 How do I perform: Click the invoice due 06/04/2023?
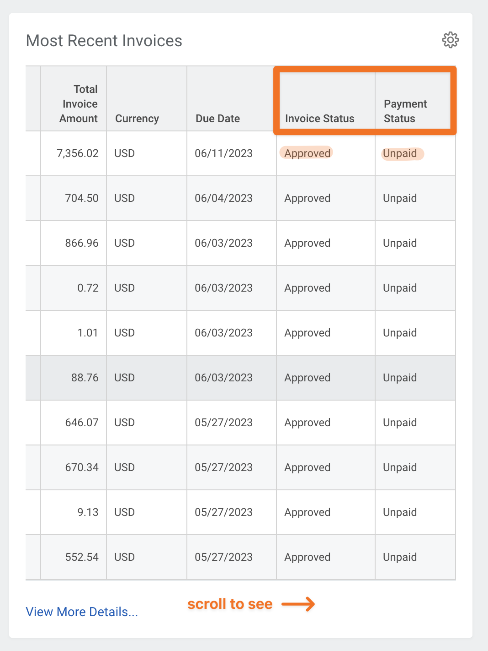pos(223,198)
